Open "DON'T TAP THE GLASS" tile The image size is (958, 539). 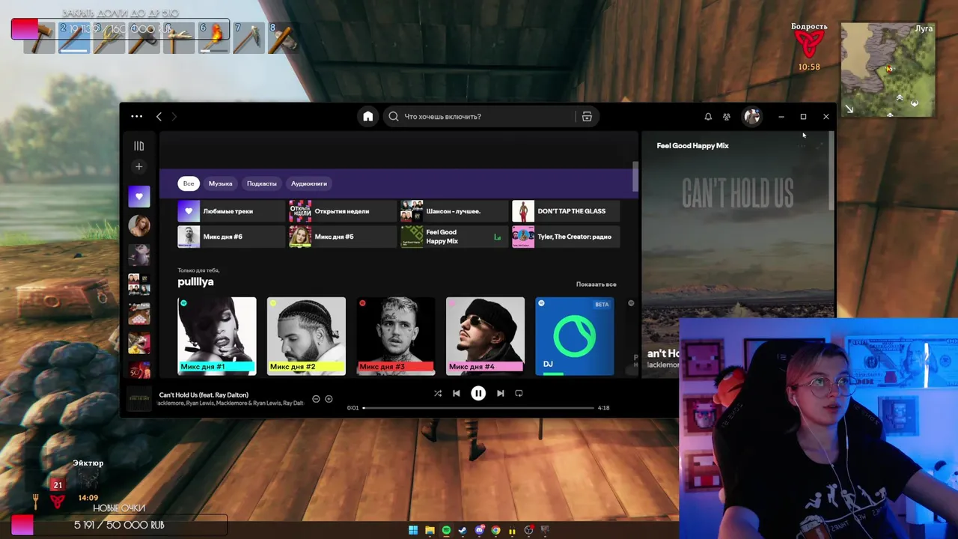[x=565, y=211]
